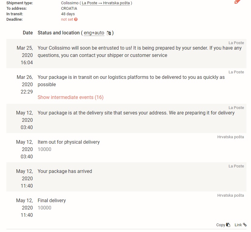Viewport: 251px width, 232px height.
Task: Click La Poste label on package arrived event
Action: [x=236, y=166]
